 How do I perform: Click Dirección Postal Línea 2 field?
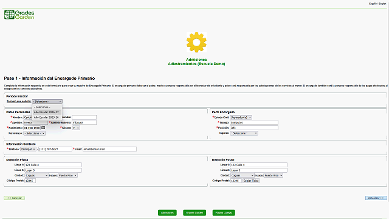259,170
